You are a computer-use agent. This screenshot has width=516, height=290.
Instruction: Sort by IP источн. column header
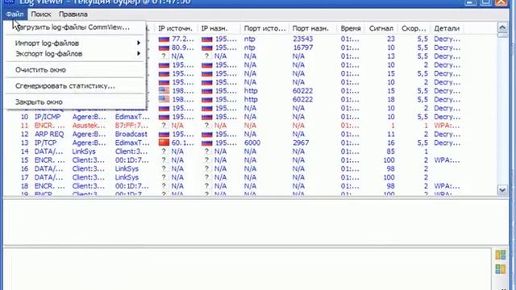point(176,29)
